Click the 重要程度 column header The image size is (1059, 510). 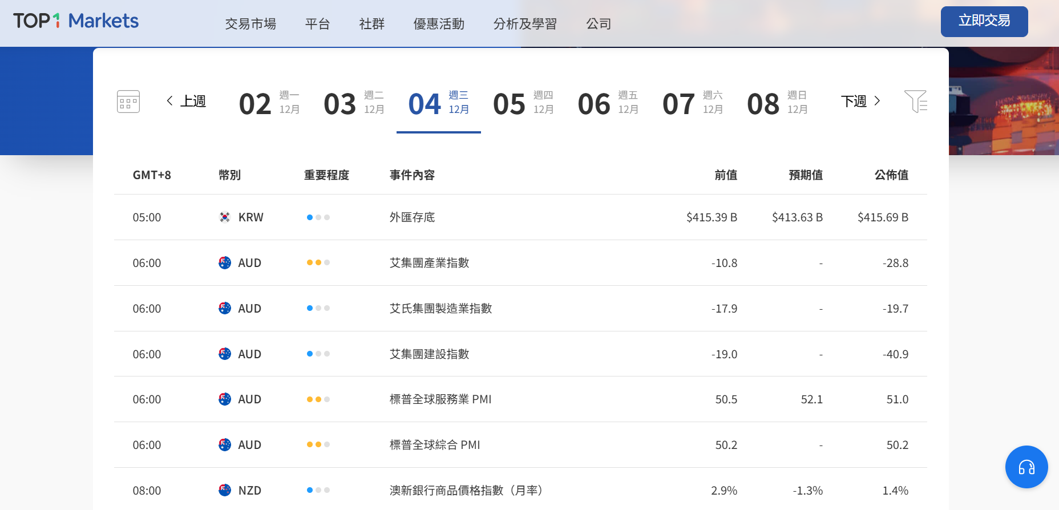click(326, 175)
